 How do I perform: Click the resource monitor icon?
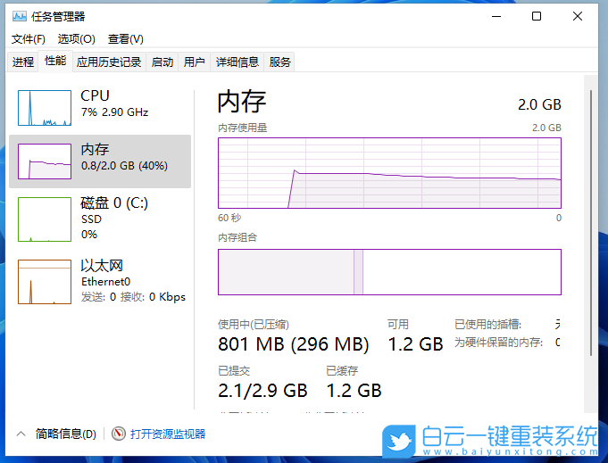click(119, 434)
